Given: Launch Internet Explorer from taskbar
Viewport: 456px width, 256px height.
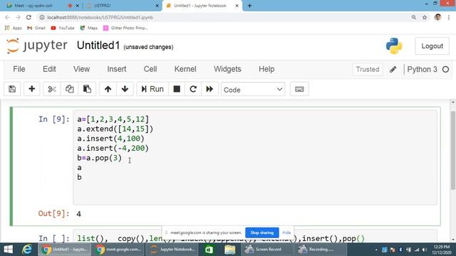Looking at the screenshot, I should click(27, 250).
